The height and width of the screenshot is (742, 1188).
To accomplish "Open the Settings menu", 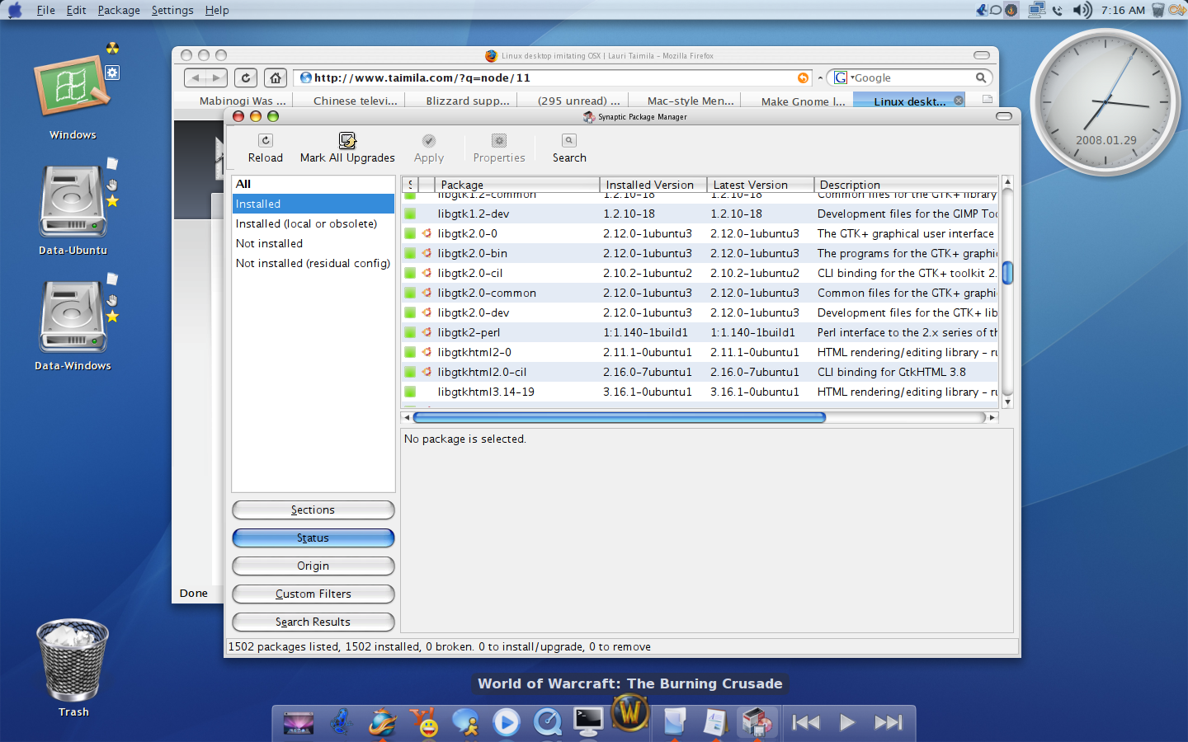I will (172, 10).
